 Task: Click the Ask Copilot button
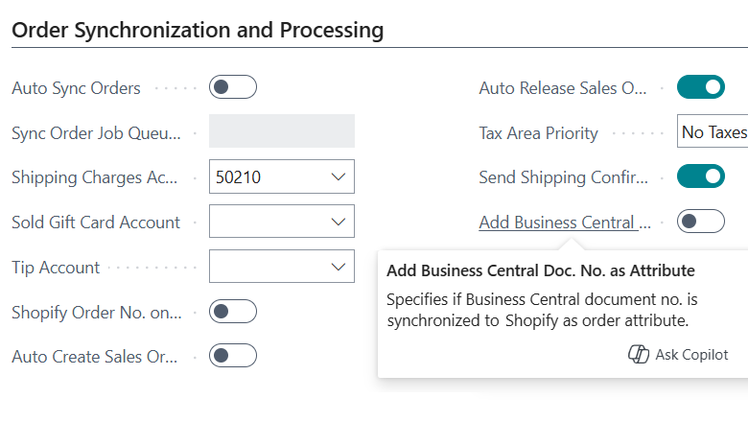coord(678,355)
